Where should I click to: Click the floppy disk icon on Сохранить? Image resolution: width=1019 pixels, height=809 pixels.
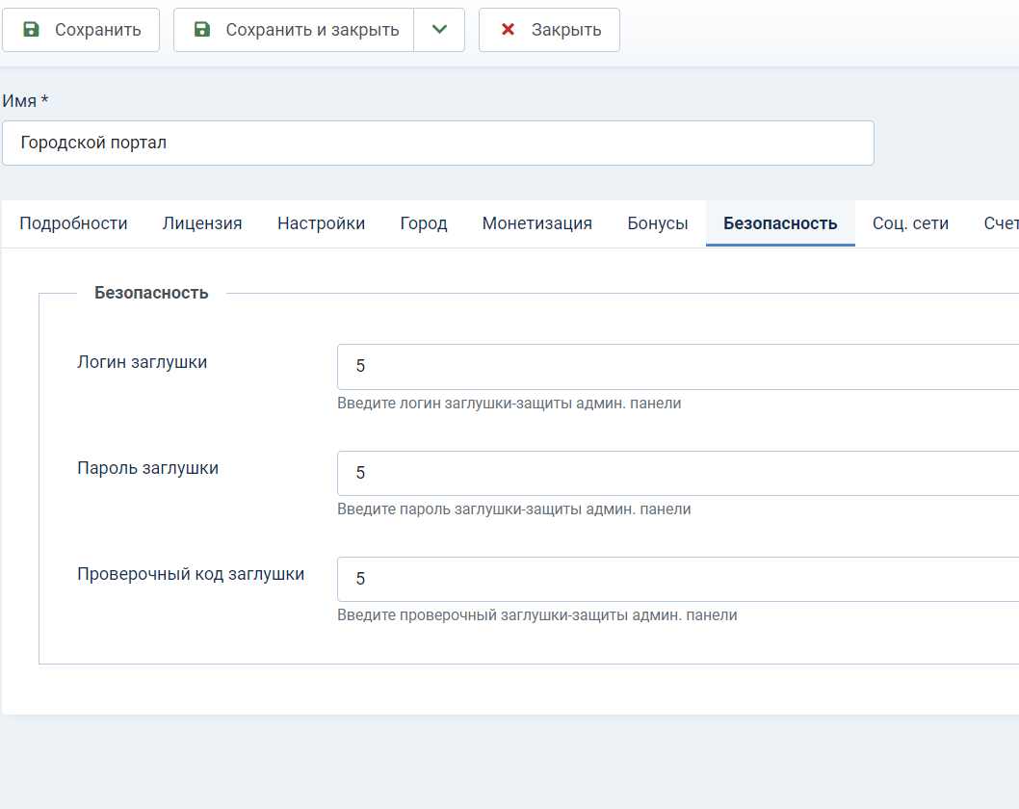pyautogui.click(x=31, y=30)
